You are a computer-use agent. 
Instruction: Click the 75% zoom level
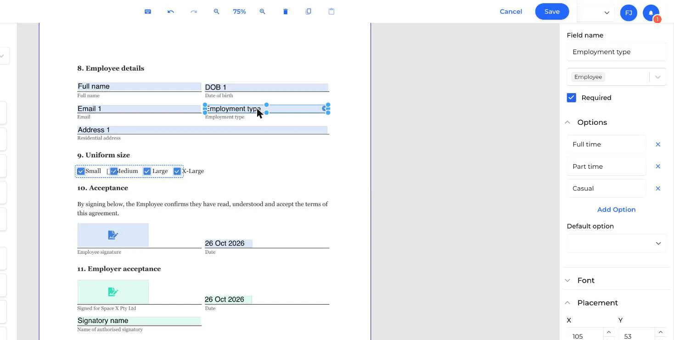pyautogui.click(x=239, y=11)
